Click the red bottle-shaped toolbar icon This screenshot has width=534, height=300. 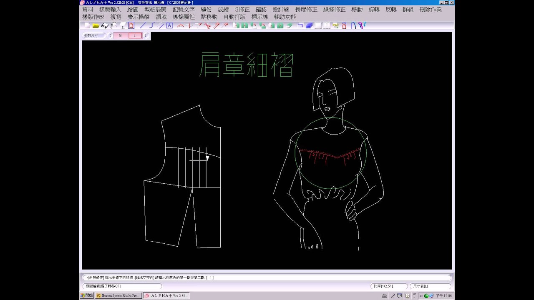pyautogui.click(x=344, y=25)
